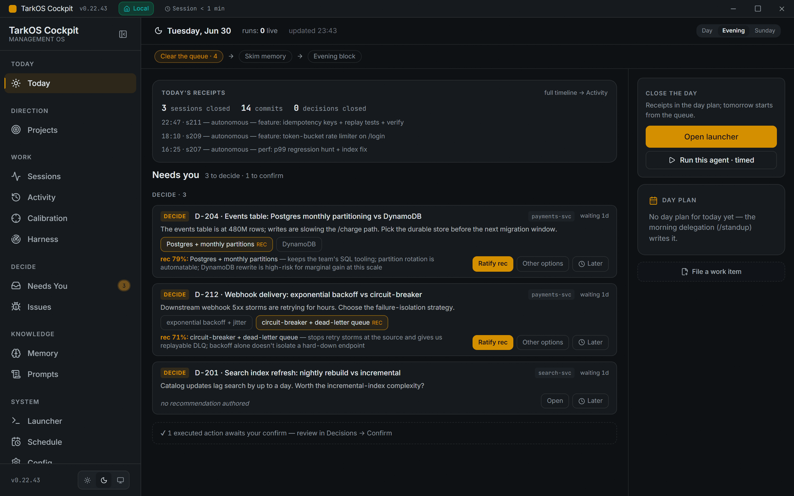Click the Issues bug icon

coord(16,307)
